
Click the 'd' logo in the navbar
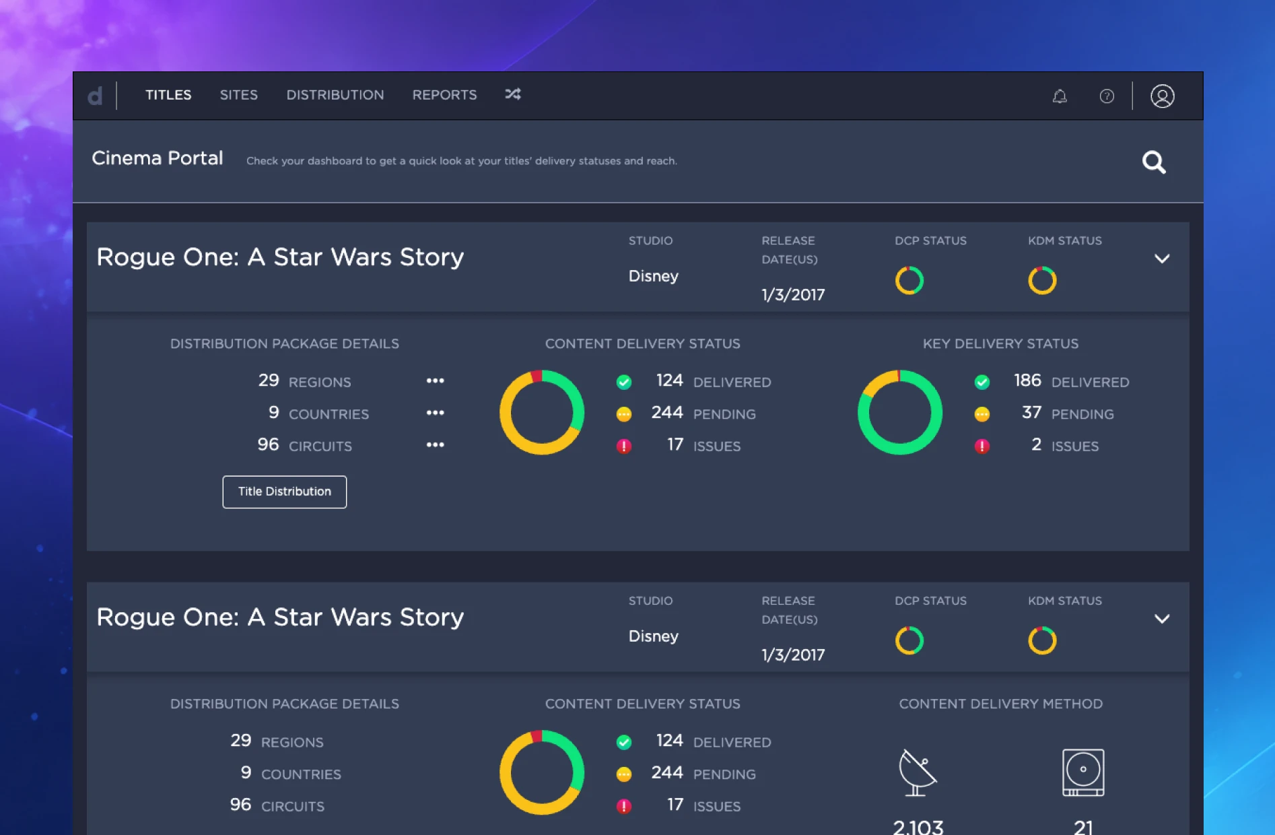coord(95,96)
